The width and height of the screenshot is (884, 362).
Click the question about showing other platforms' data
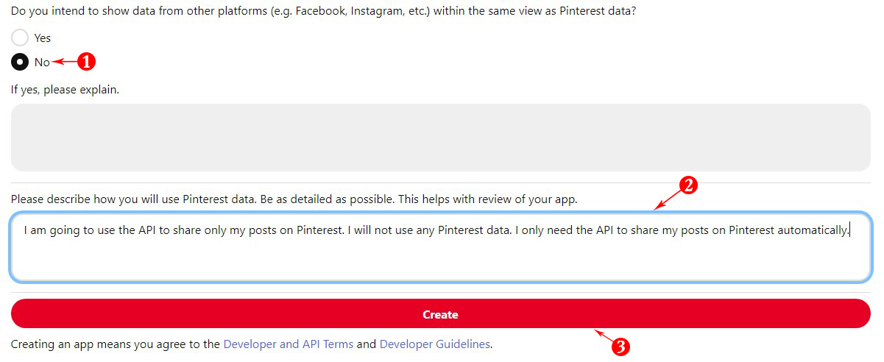(323, 13)
